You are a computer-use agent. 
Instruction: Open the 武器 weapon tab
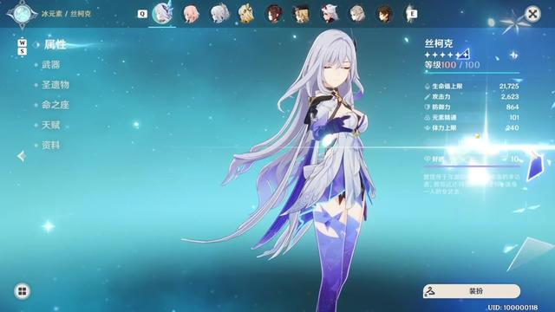(51, 65)
